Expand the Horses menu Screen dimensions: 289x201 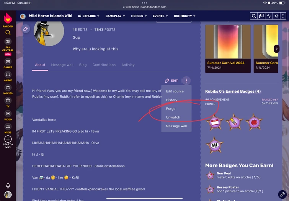[x=139, y=16]
